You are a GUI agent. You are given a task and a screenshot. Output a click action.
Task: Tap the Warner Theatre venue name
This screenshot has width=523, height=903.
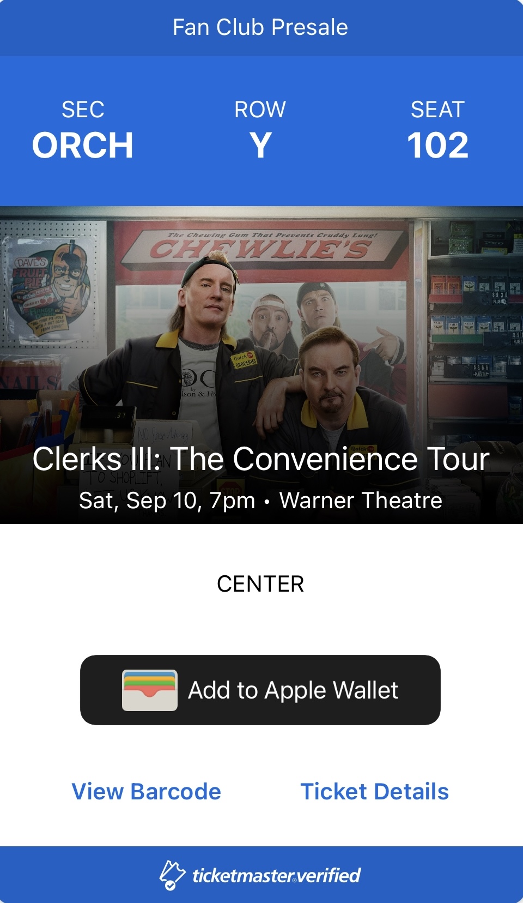[x=361, y=500]
